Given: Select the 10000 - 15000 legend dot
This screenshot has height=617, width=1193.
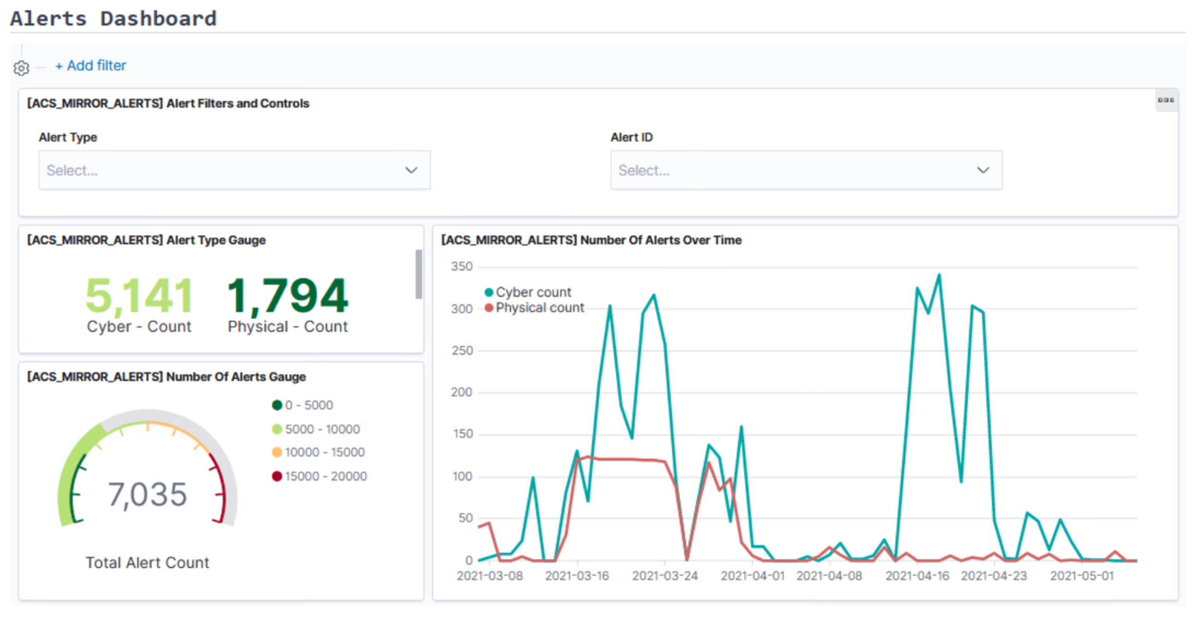Looking at the screenshot, I should [x=277, y=452].
